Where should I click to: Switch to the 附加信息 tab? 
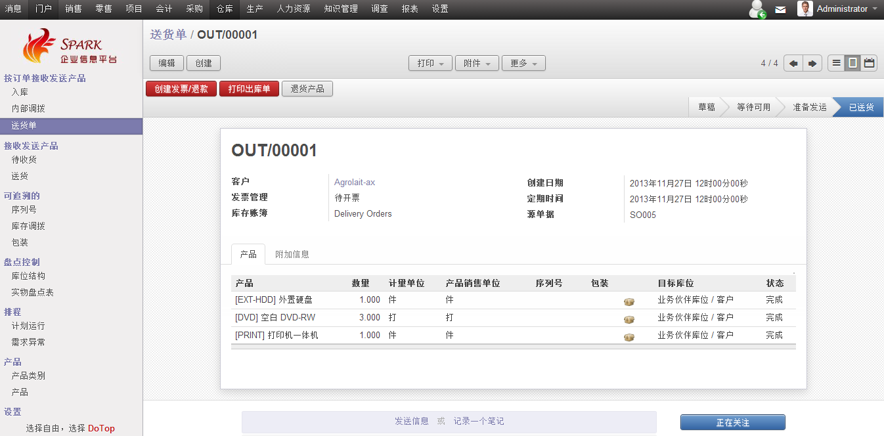(x=292, y=255)
